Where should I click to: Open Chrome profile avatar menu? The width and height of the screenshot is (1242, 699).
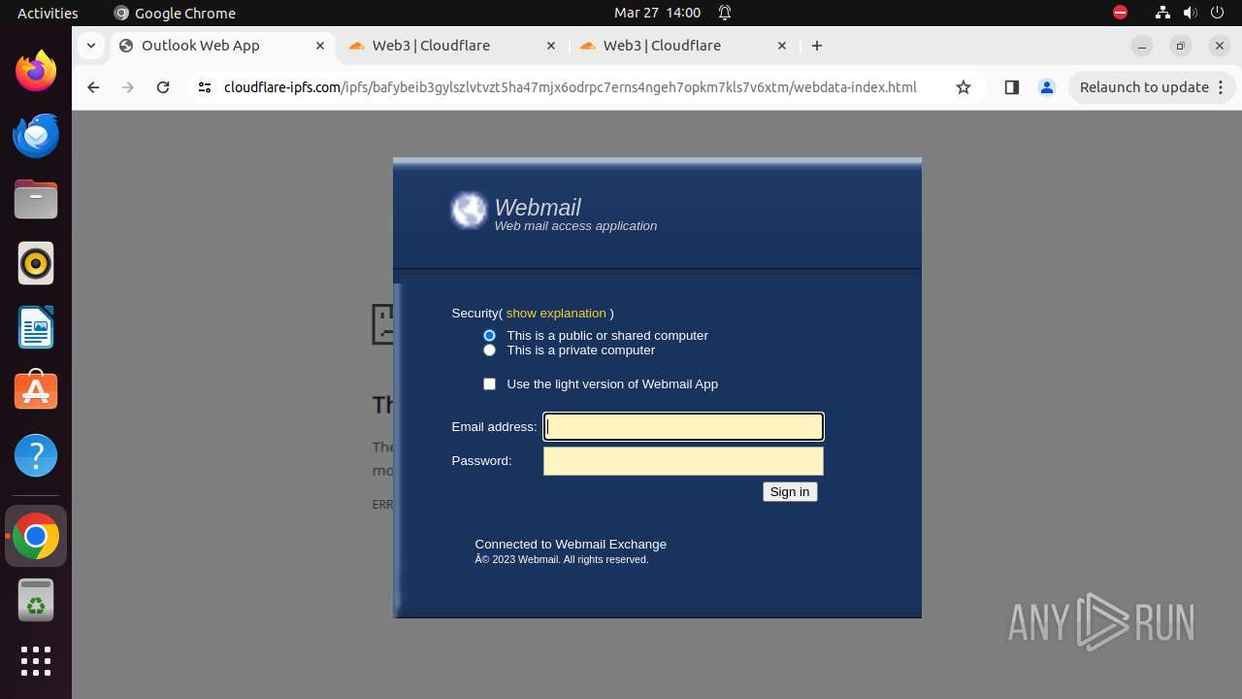1047,87
